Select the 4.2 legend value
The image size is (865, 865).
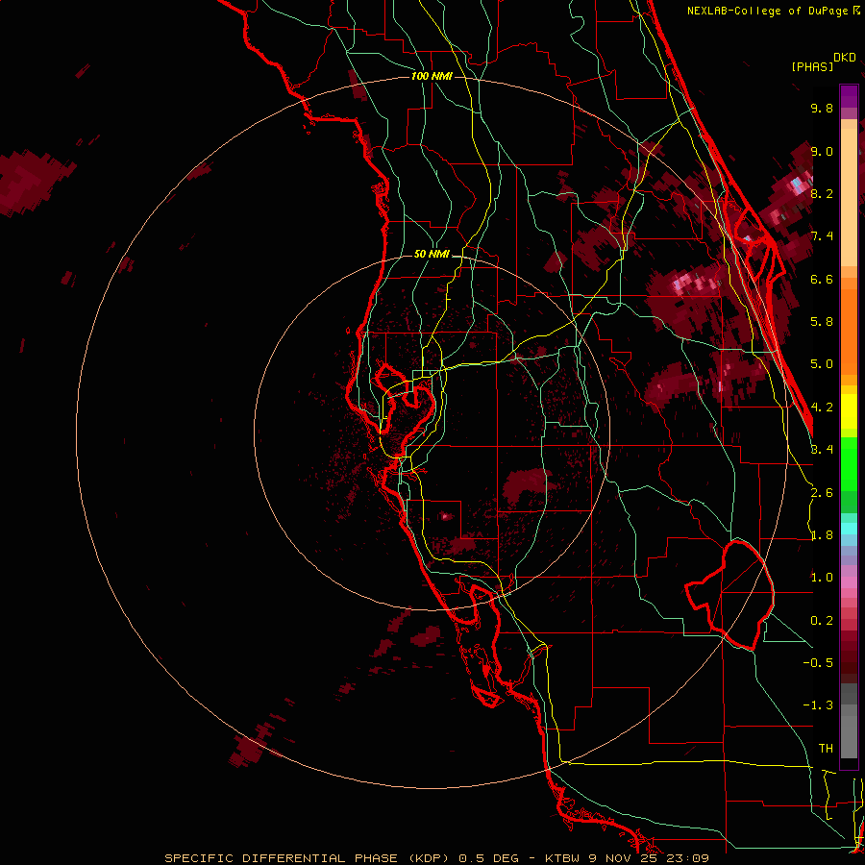[x=822, y=408]
